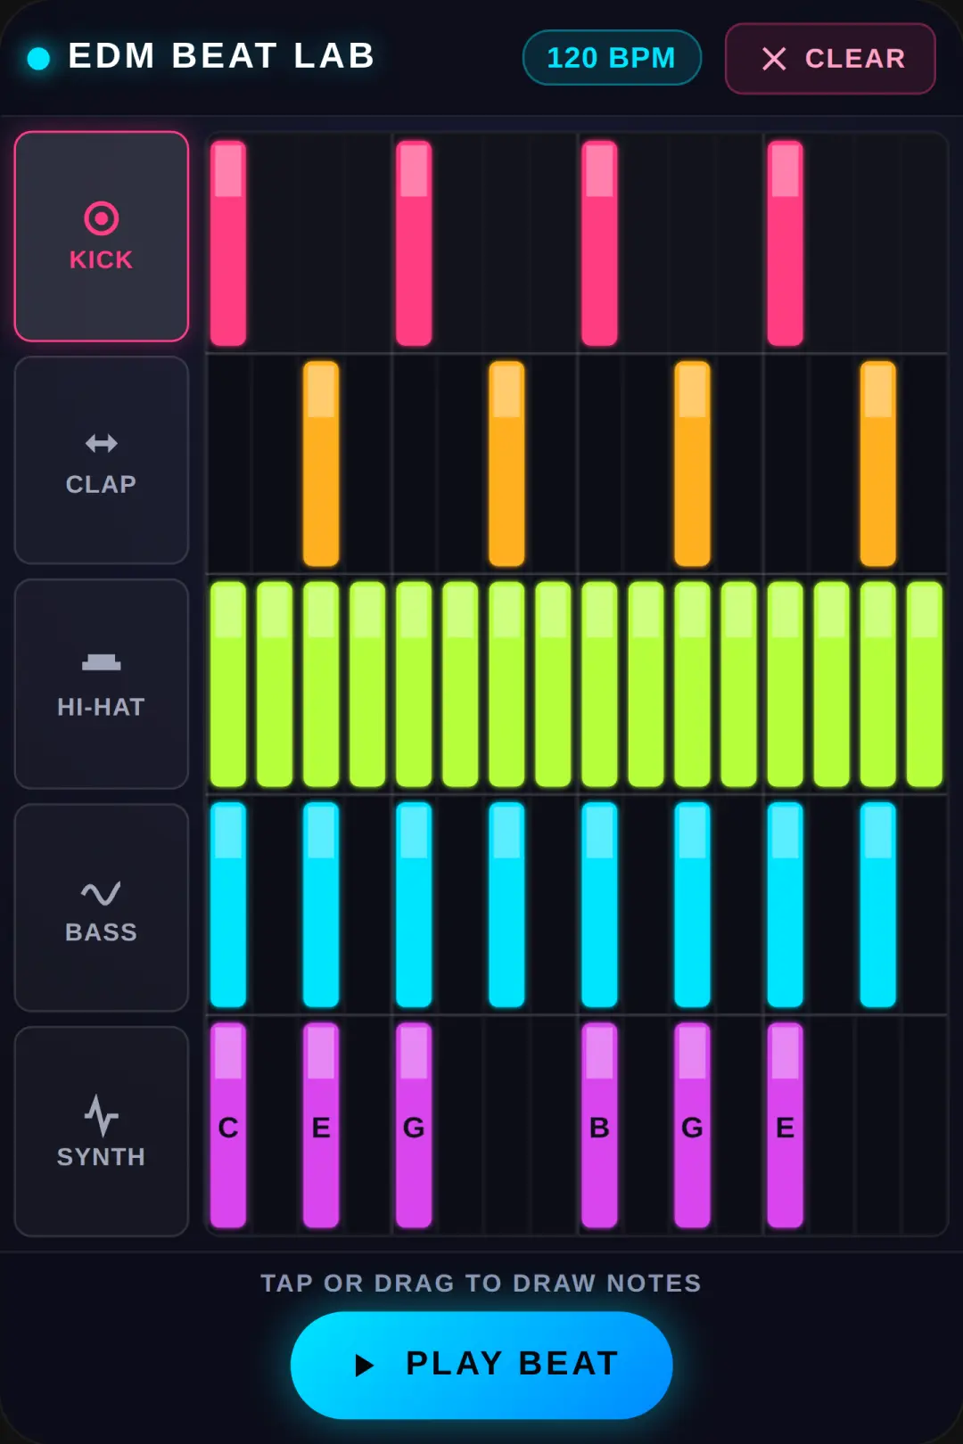Choose the BASS track label
This screenshot has height=1444, width=963.
101,932
